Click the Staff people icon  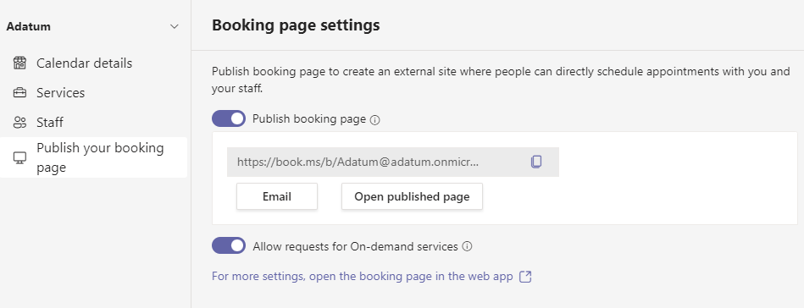pos(19,123)
